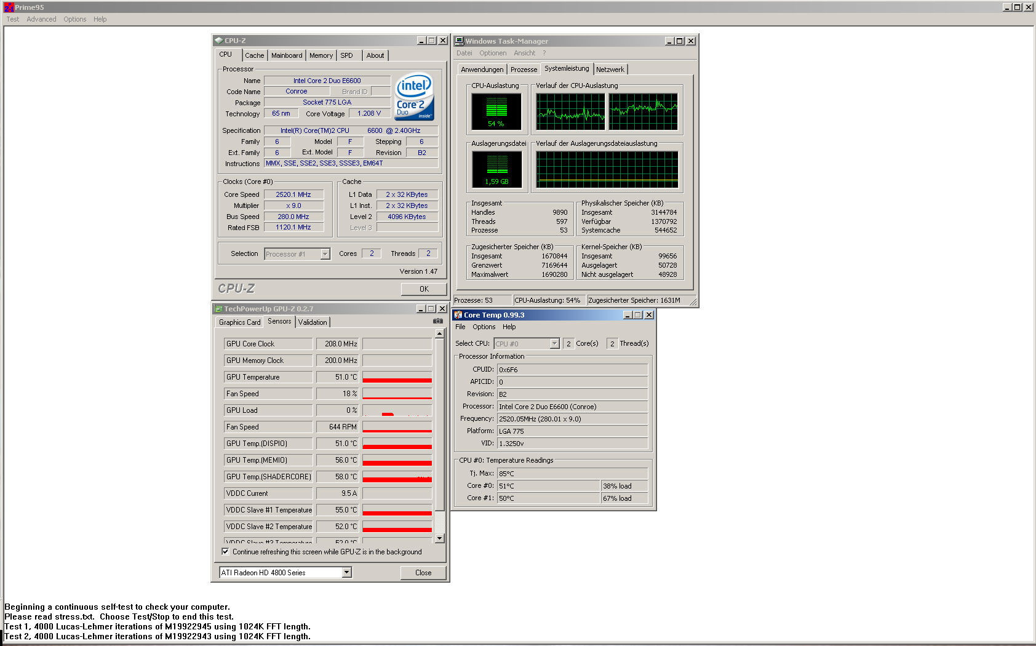
Task: Click the Test 2 Lucas-Lehmer line in Prime95
Action: [157, 637]
